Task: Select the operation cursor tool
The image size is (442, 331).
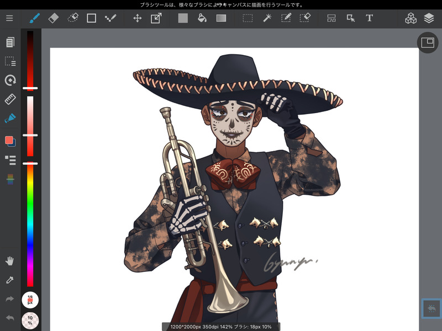Action: click(x=351, y=18)
